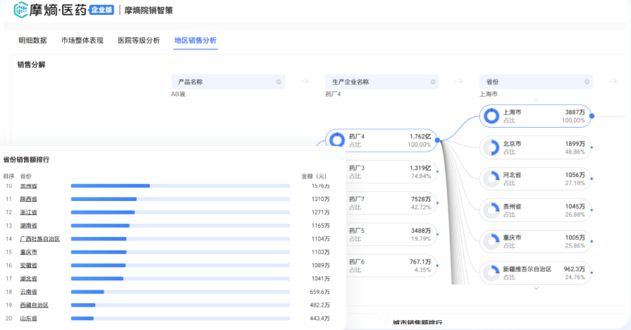631x330 pixels.
Task: Click the pie icon on the 河北省 node
Action: [491, 178]
